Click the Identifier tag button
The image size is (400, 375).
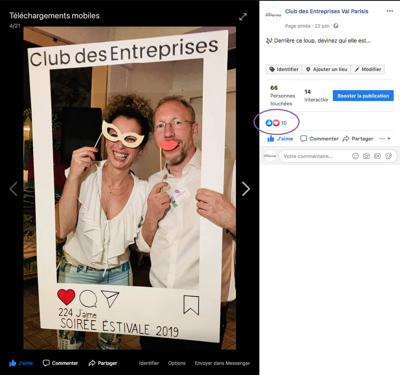284,69
